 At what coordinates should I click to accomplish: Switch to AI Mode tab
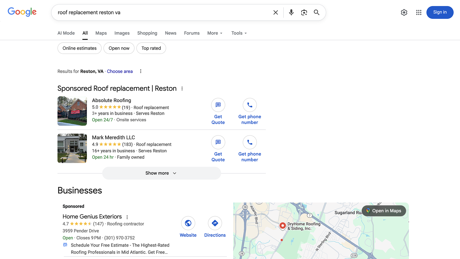pyautogui.click(x=66, y=33)
